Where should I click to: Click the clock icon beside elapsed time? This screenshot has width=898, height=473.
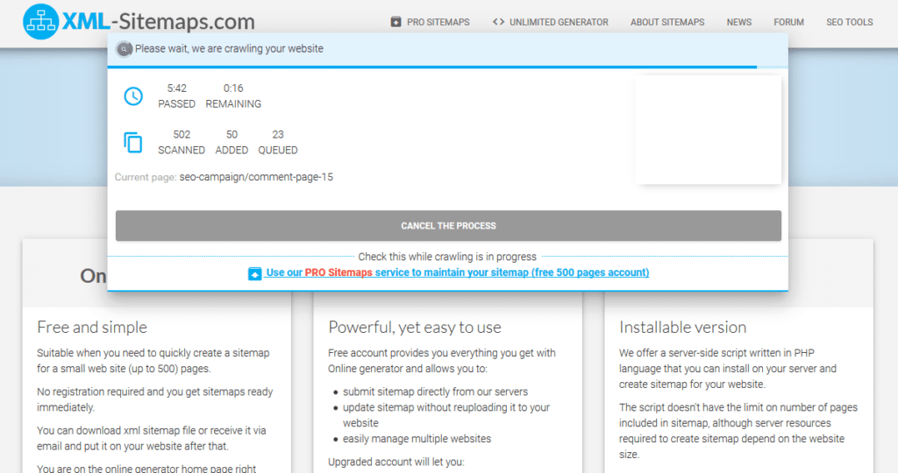click(133, 96)
